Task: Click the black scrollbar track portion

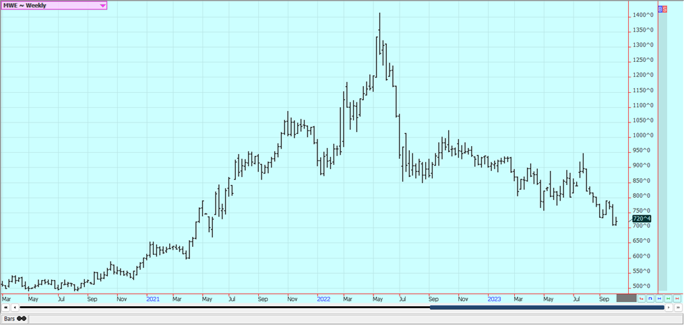Action: click(x=224, y=308)
